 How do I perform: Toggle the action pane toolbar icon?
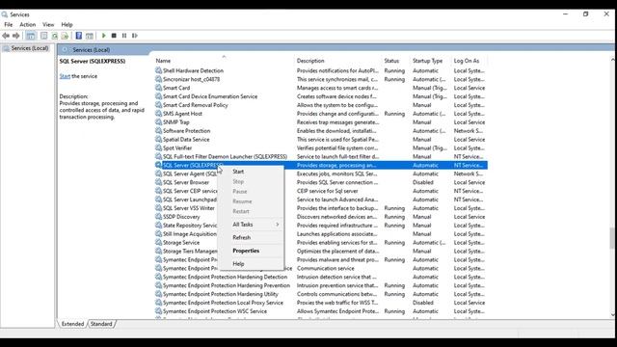coord(90,36)
